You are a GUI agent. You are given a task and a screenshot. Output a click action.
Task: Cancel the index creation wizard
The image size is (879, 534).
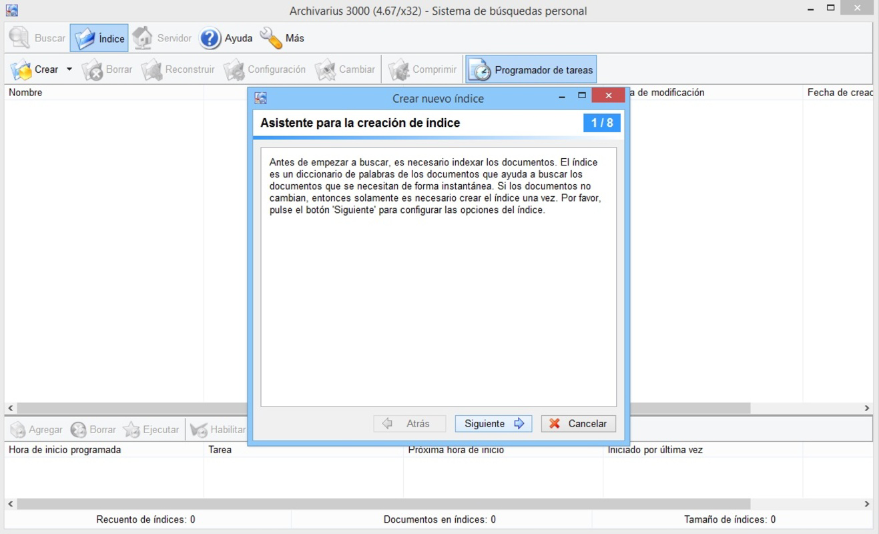578,423
